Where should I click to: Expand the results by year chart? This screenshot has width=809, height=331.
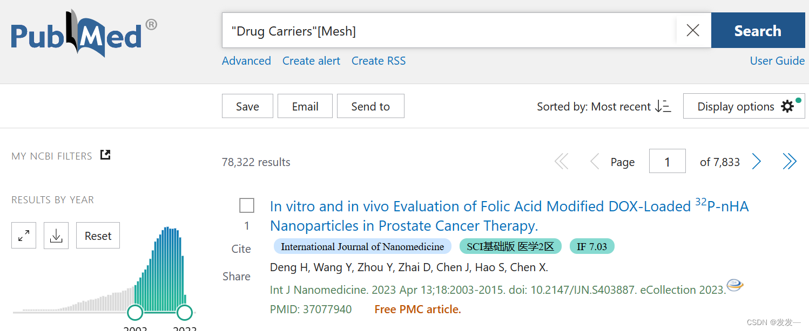pyautogui.click(x=24, y=236)
